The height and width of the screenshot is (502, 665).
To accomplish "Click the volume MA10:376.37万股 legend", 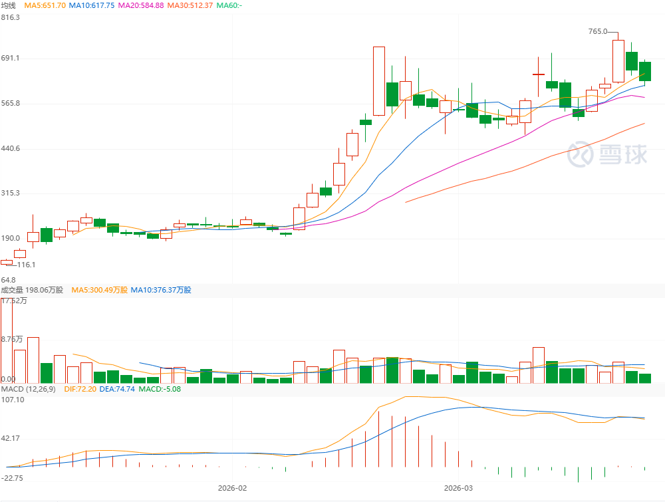I will click(x=161, y=290).
